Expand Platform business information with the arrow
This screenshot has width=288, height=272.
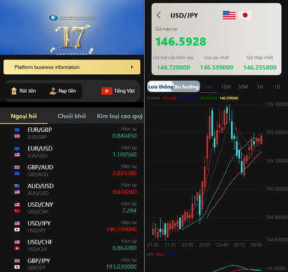coord(132,67)
